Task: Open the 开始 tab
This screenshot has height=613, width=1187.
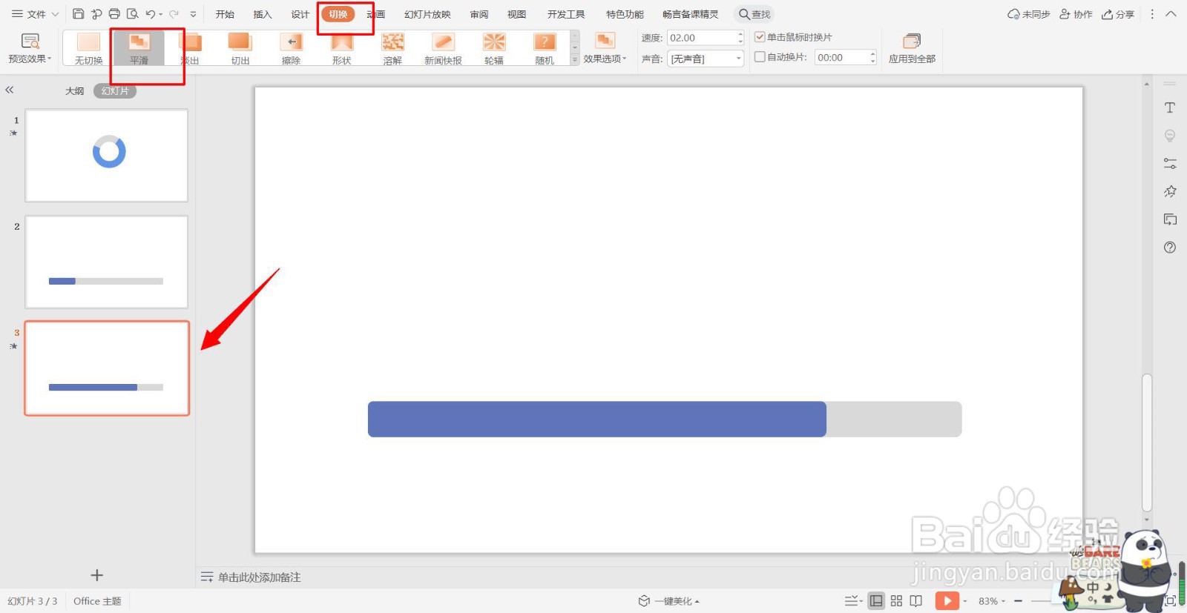Action: pos(225,14)
